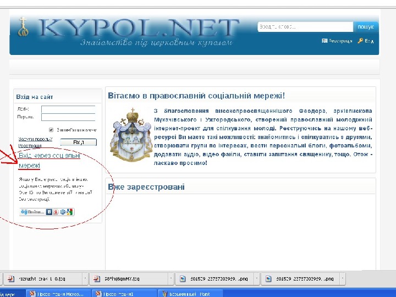Click the 'пошук' search button
The image size is (396, 297).
[x=365, y=27]
